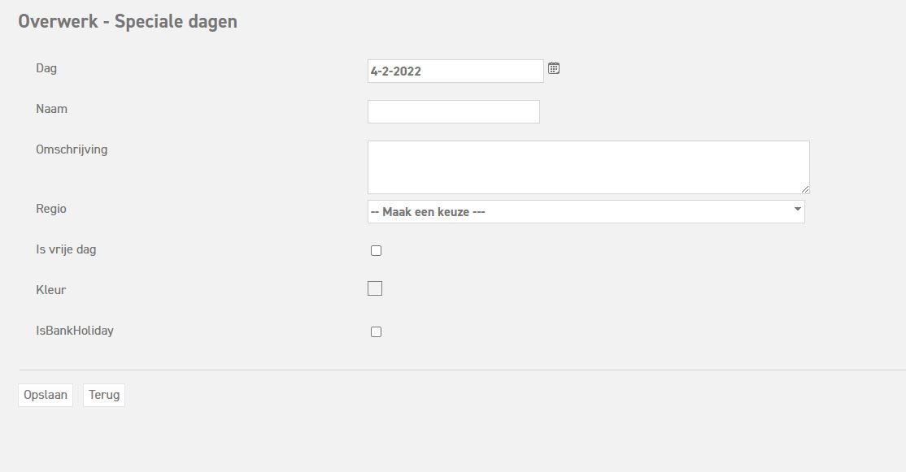The image size is (906, 472).
Task: Click the 'Naam' field label
Action: tap(51, 108)
